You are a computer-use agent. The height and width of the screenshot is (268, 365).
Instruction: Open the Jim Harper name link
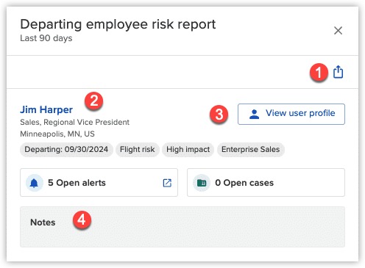[46, 109]
